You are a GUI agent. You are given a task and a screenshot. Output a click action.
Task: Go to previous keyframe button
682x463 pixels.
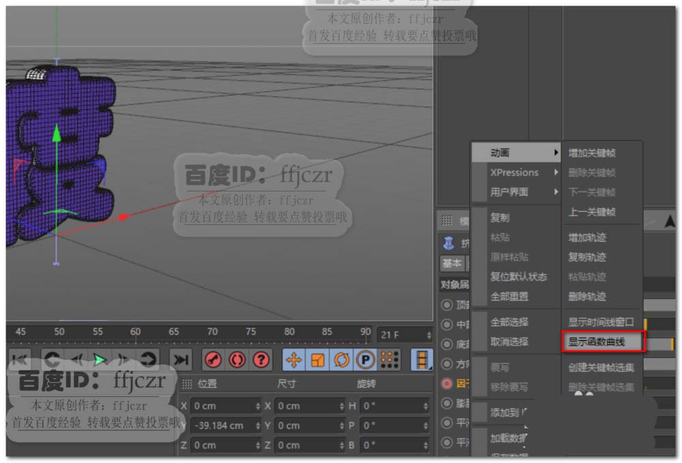click(53, 359)
